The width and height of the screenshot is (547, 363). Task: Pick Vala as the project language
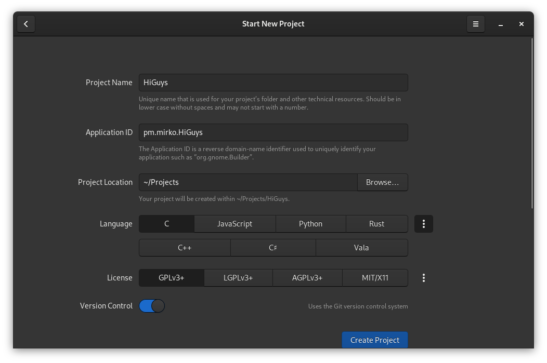(361, 248)
